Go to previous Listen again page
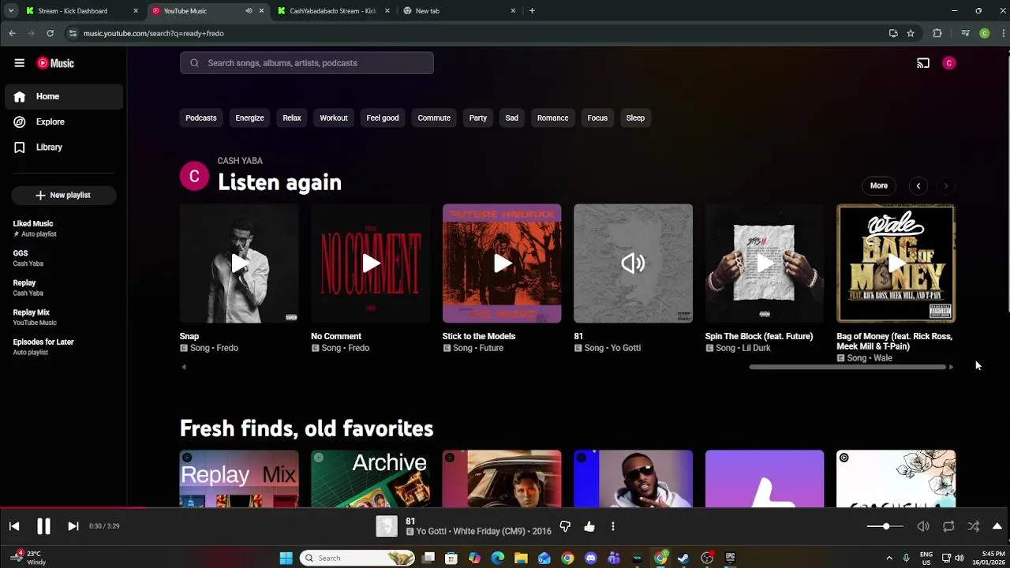The width and height of the screenshot is (1010, 568). 918,185
